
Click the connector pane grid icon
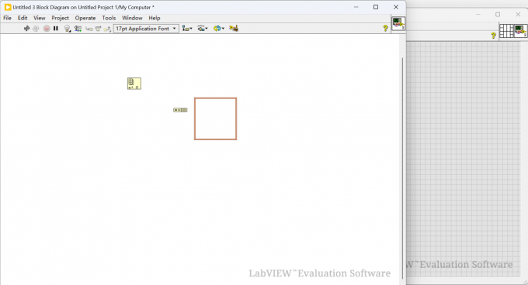click(506, 31)
